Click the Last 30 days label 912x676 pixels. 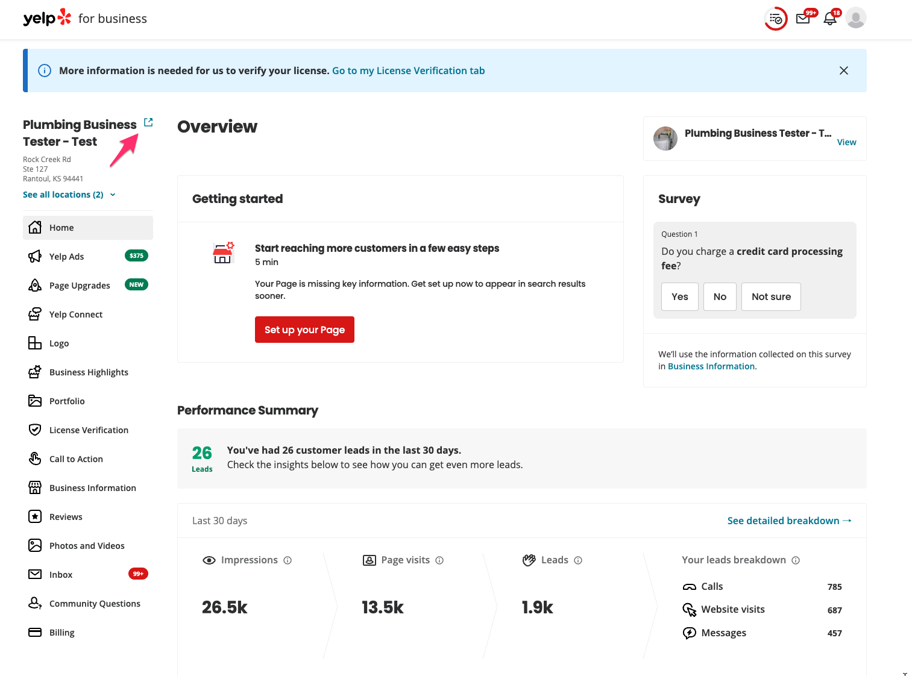tap(219, 521)
